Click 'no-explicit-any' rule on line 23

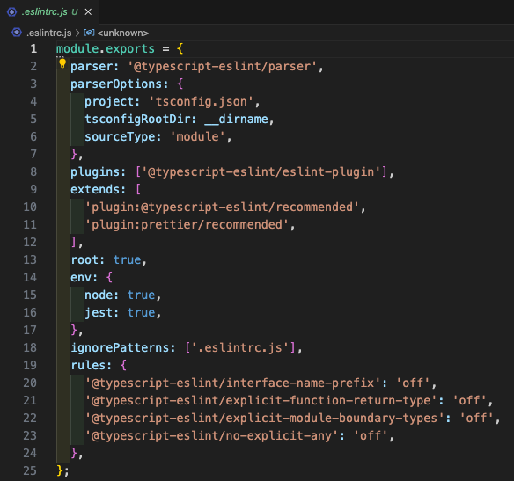[211, 435]
